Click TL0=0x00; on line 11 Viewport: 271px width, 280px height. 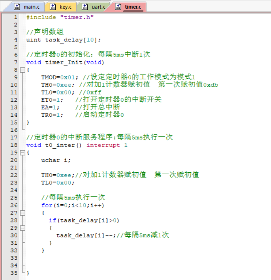58,93
